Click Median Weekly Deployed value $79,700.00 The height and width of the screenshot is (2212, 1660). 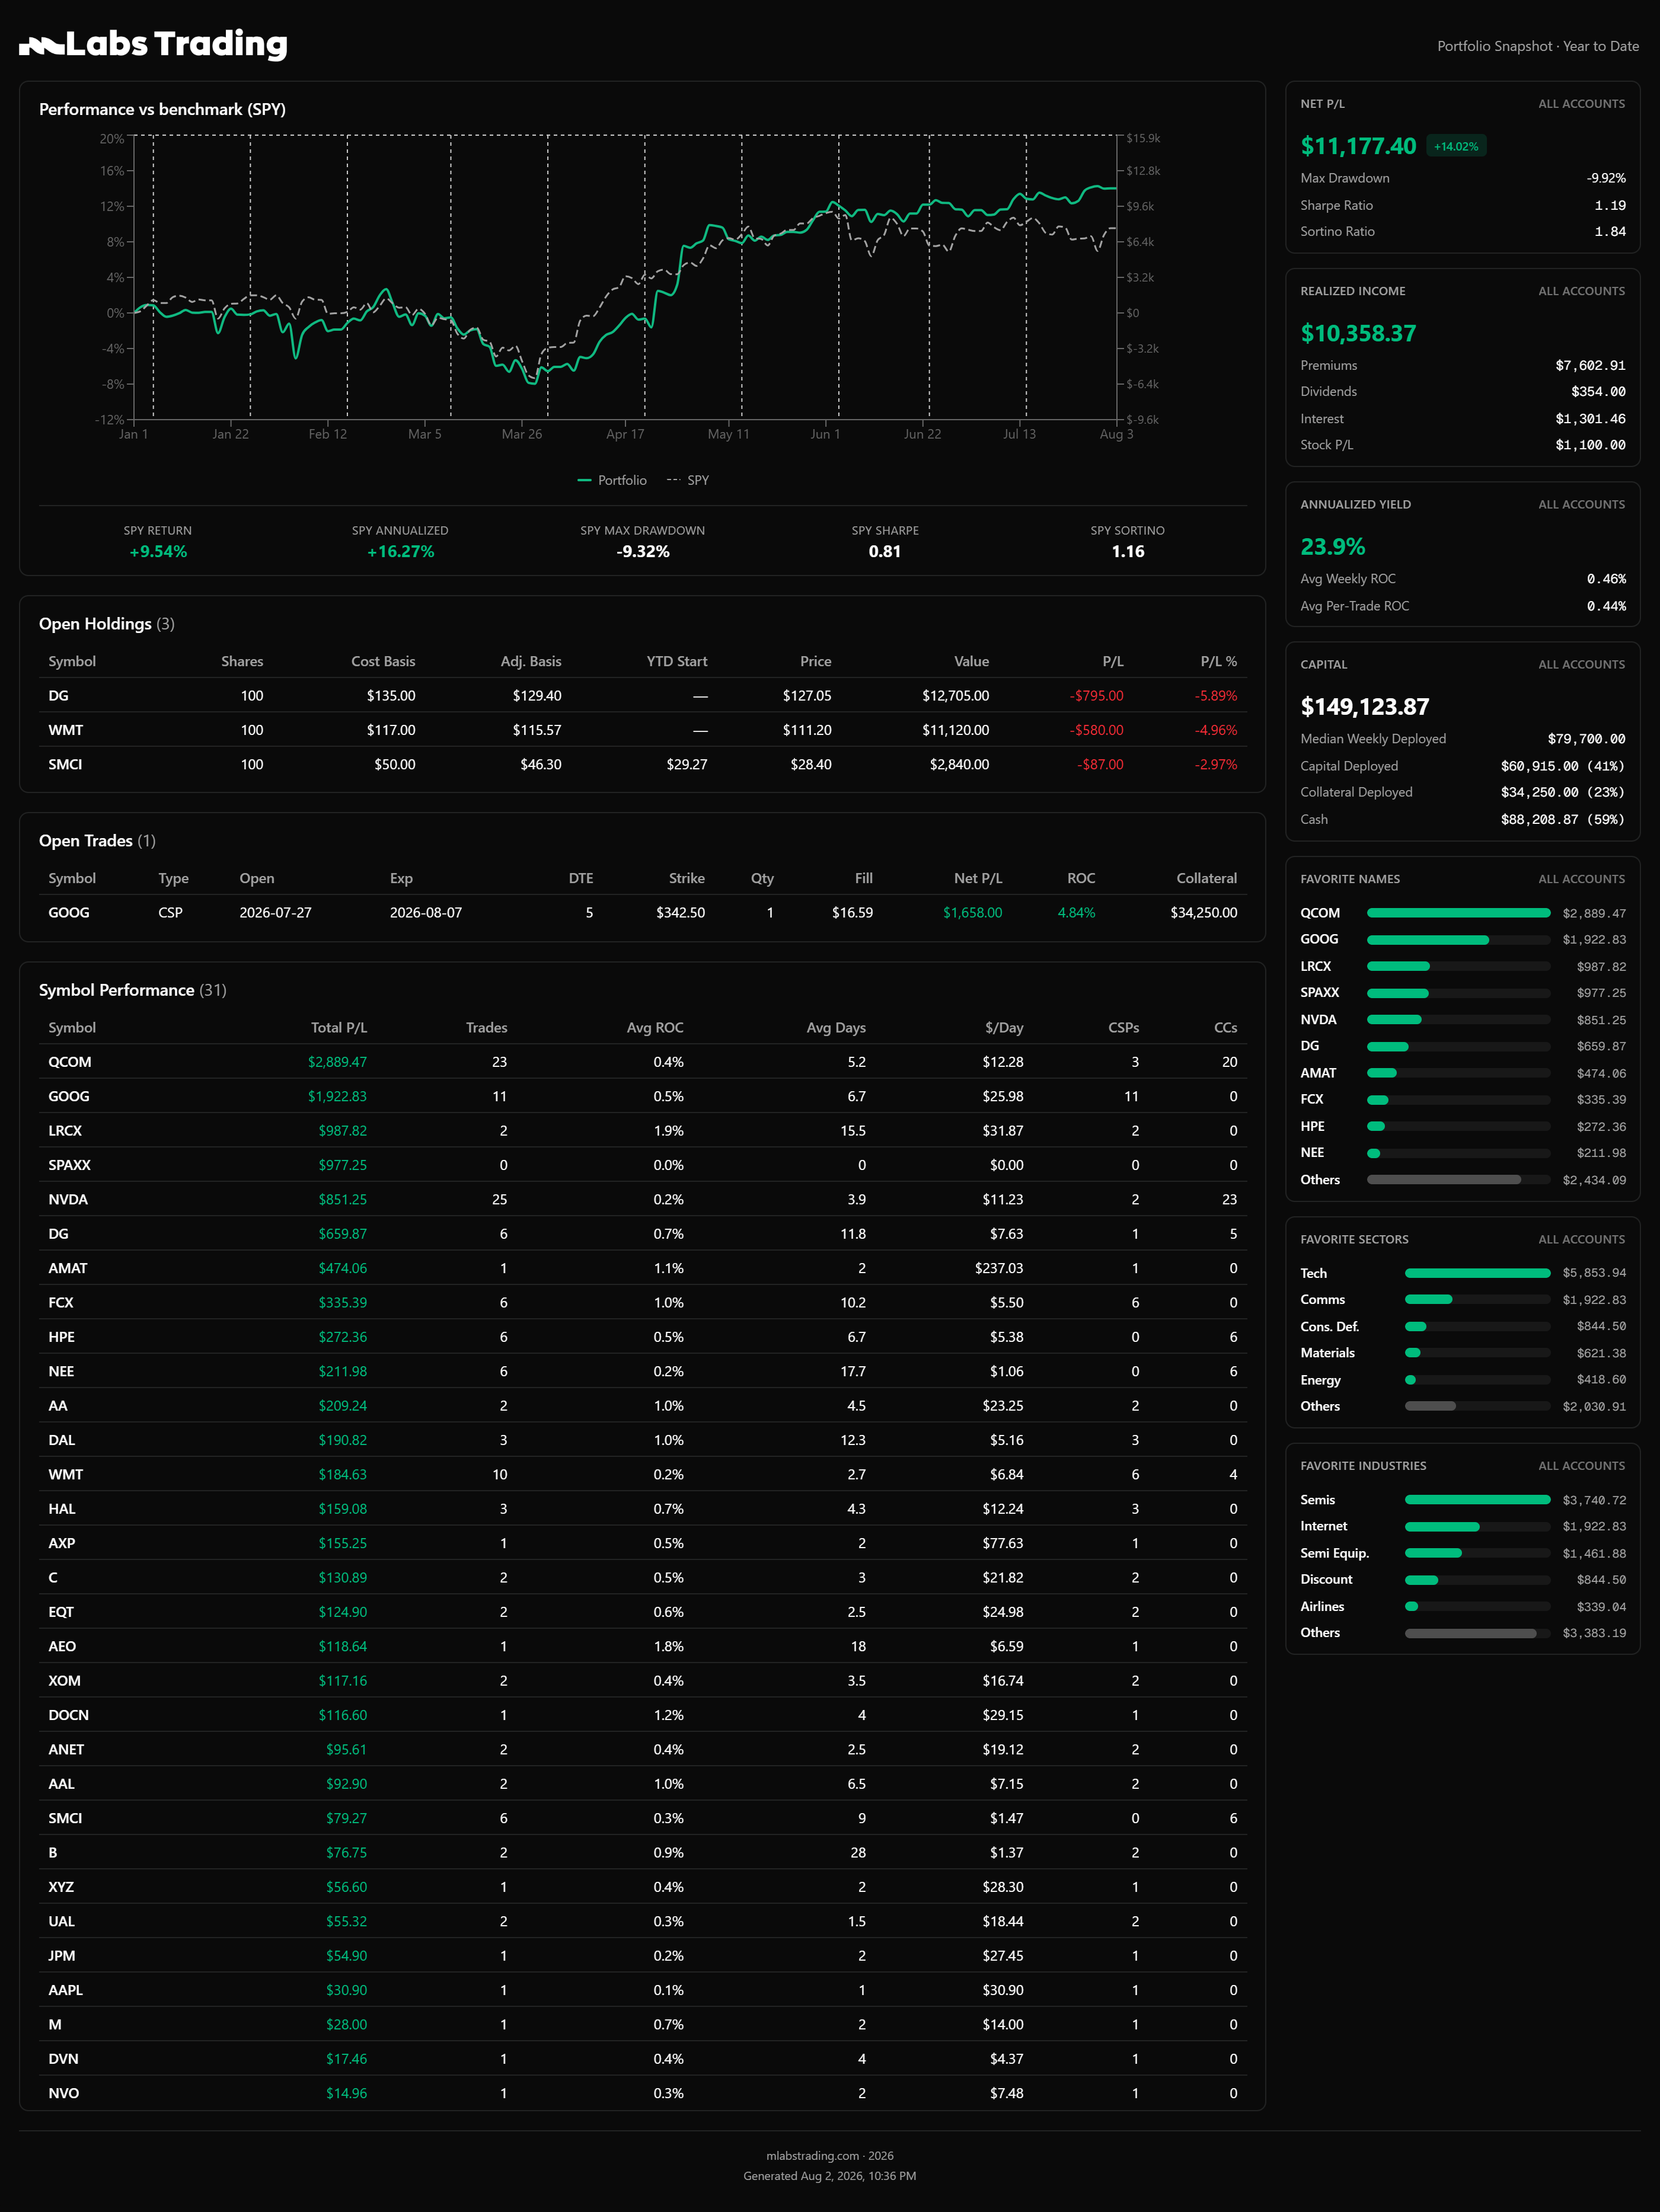point(1586,738)
